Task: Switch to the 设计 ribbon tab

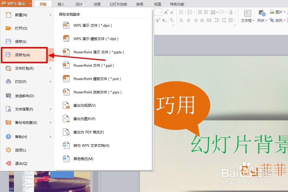Action: (79, 4)
